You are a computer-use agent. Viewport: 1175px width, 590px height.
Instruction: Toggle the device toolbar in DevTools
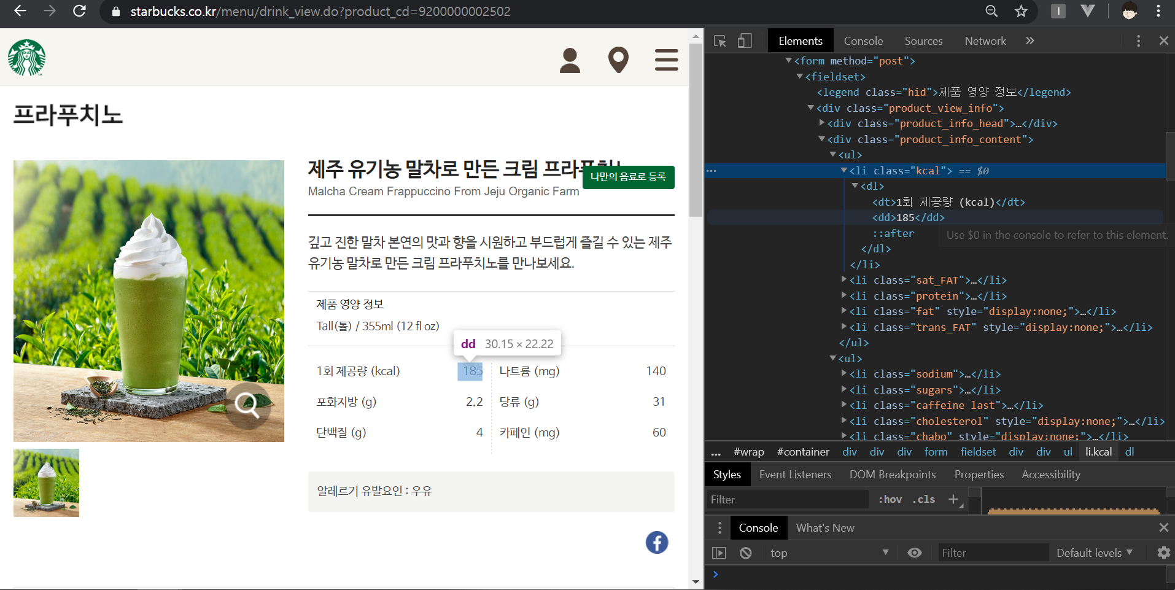(745, 41)
